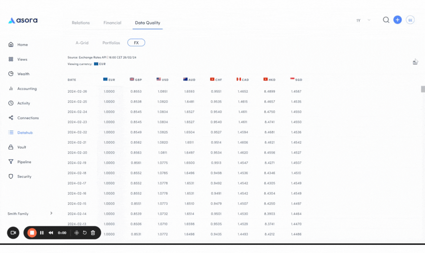Open the 1Y time range dropdown

363,20
